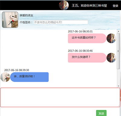This screenshot has height=116, width=121.
Task: Select the pink bubble 这本书质量如何呀?
Action: coord(87,38)
